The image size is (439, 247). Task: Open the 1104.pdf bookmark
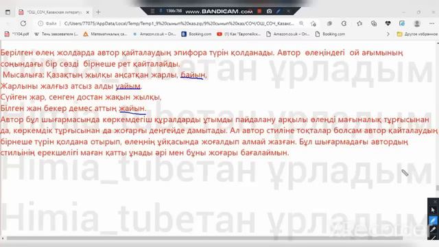coord(16,34)
